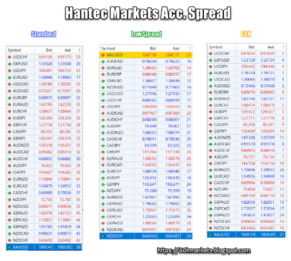Click the Standard account heading

point(44,34)
